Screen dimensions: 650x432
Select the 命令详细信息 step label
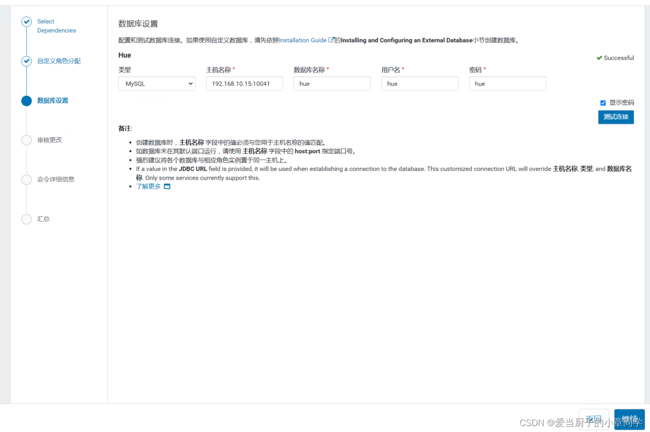point(56,179)
